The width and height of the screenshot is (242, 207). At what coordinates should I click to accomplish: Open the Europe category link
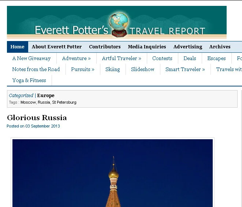pos(46,96)
